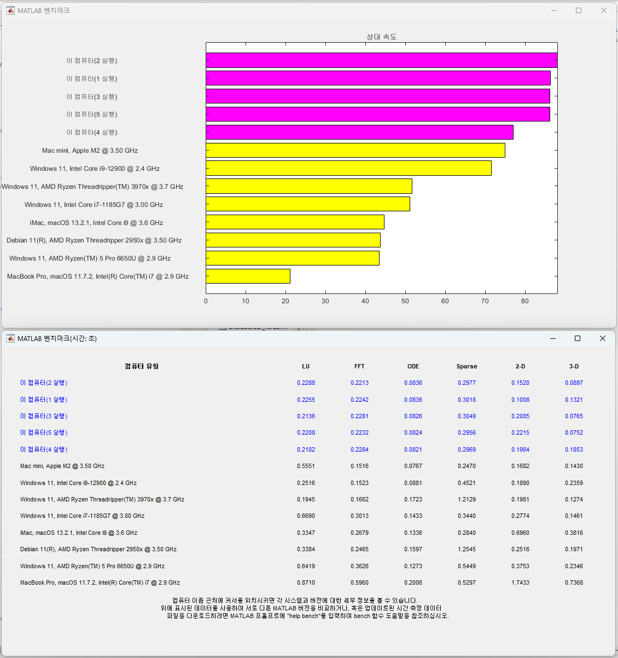This screenshot has width=618, height=658.
Task: Click the shortest bar for MacBook Pro
Action: coord(246,276)
